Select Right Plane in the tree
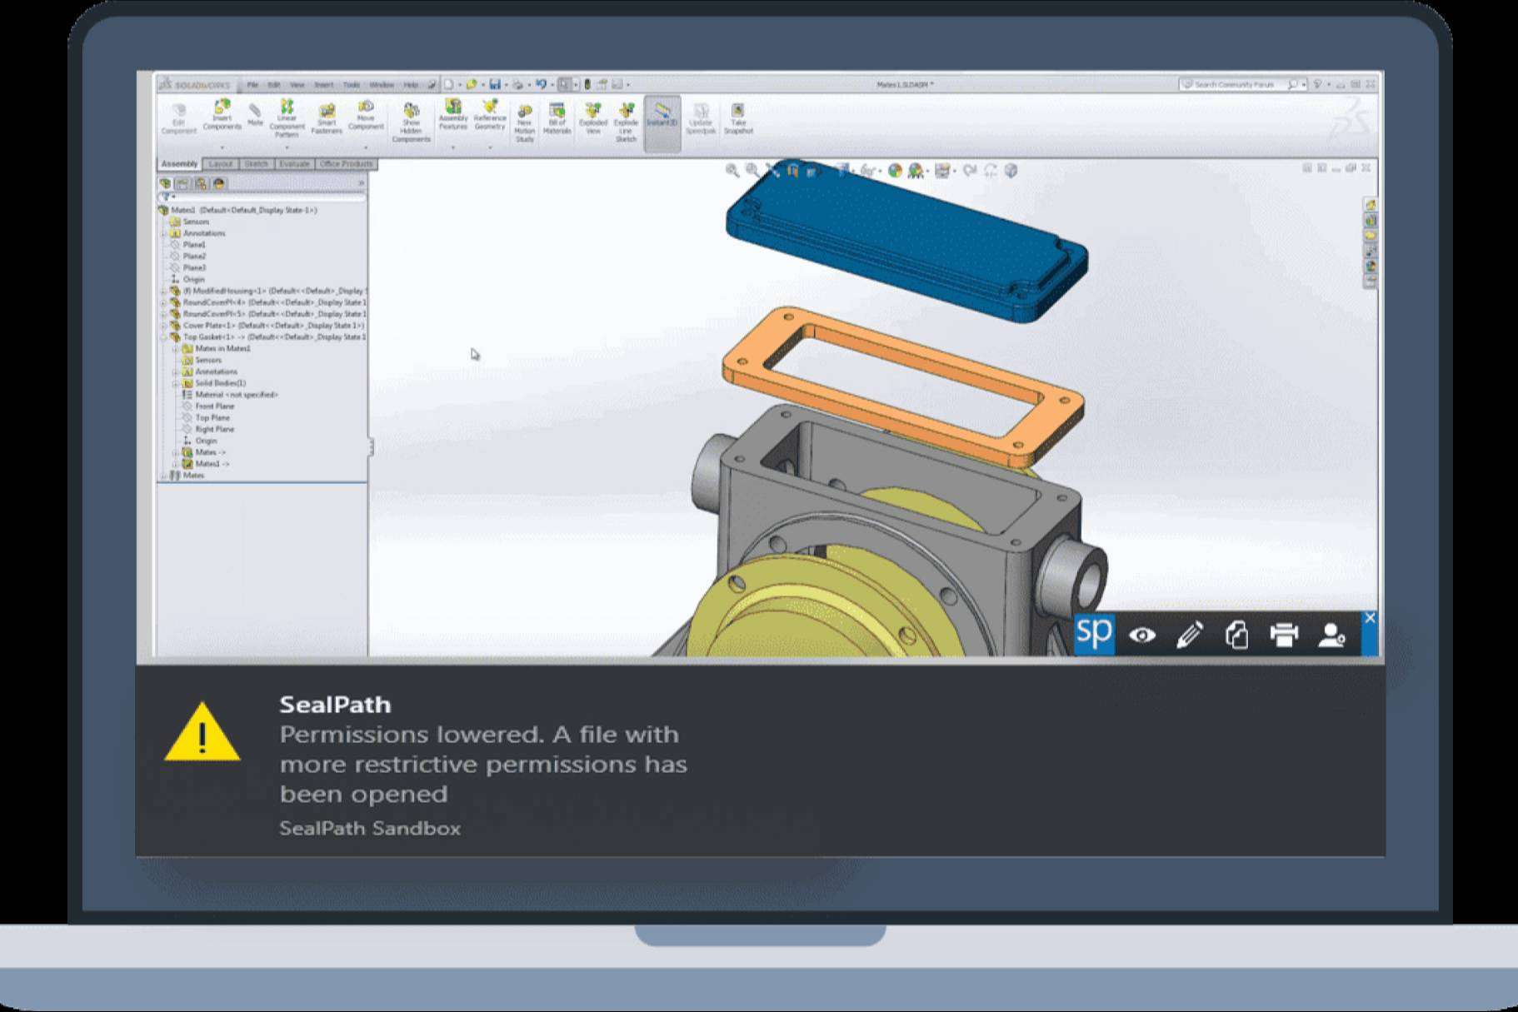The image size is (1518, 1012). click(x=215, y=430)
